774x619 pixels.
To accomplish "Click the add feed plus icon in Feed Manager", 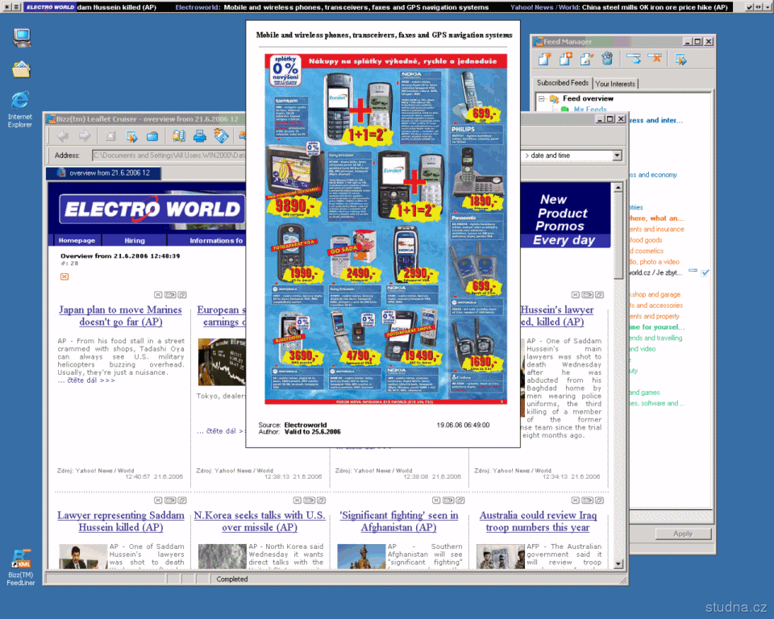I will (566, 59).
